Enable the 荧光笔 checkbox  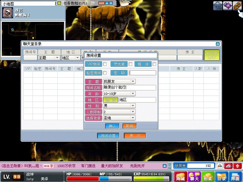click(130, 64)
